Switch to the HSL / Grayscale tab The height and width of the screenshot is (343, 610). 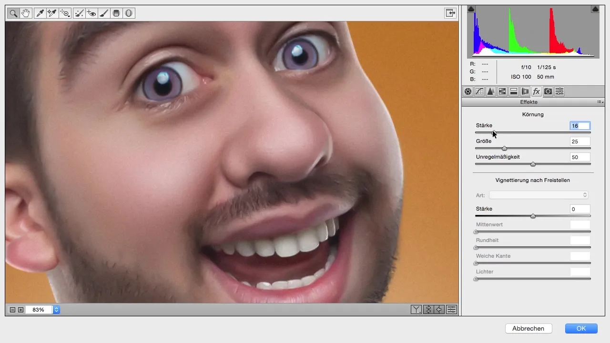(502, 91)
